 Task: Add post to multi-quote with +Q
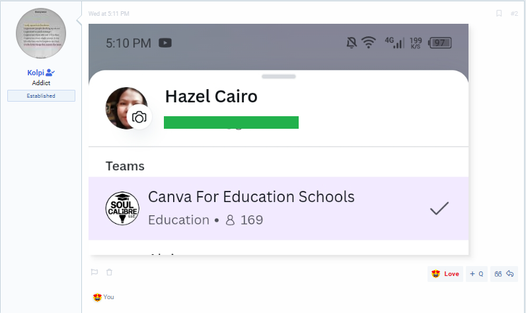(476, 274)
